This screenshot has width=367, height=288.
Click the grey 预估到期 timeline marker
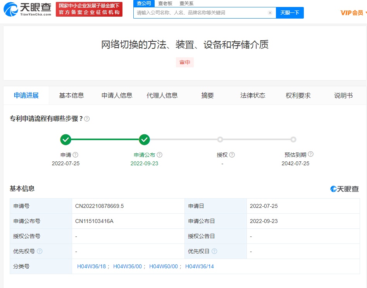pos(293,140)
